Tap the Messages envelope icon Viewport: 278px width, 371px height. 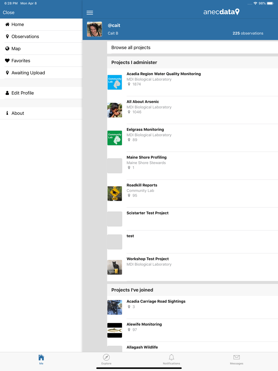[237, 357]
